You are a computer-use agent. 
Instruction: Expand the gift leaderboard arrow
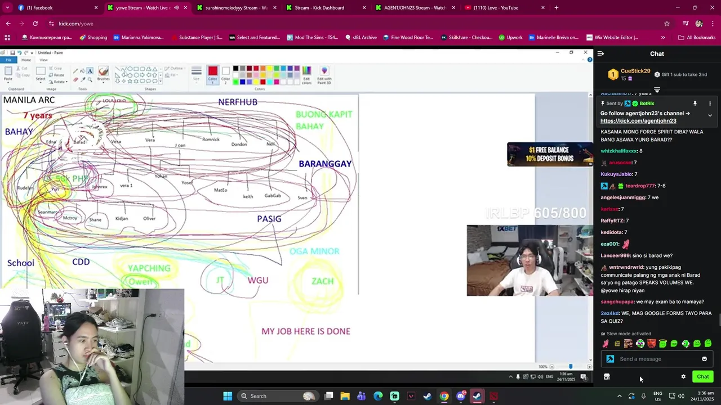point(657,90)
